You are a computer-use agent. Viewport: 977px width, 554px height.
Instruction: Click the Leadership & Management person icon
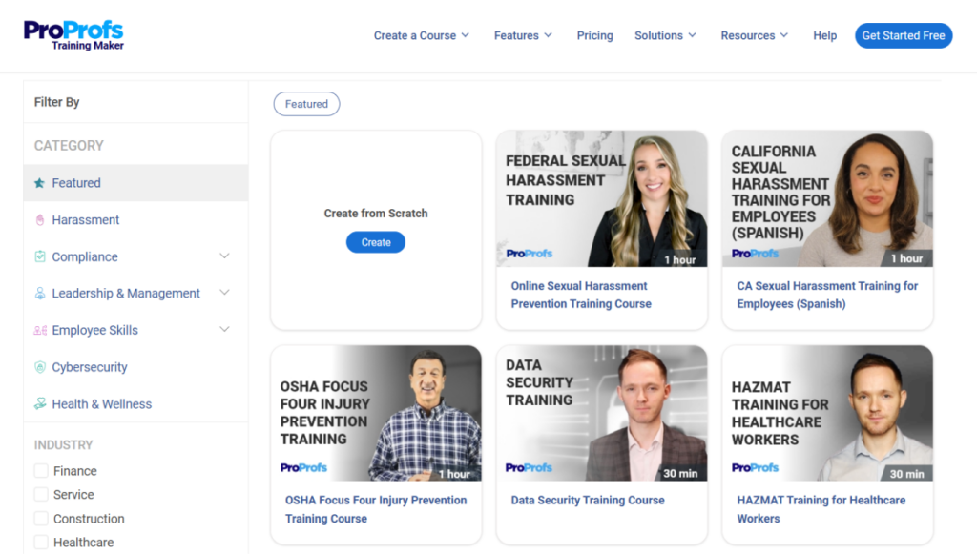point(40,293)
